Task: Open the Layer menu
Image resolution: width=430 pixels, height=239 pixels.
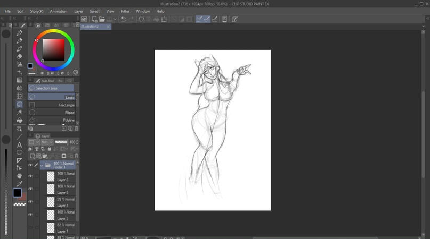Action: pyautogui.click(x=79, y=11)
